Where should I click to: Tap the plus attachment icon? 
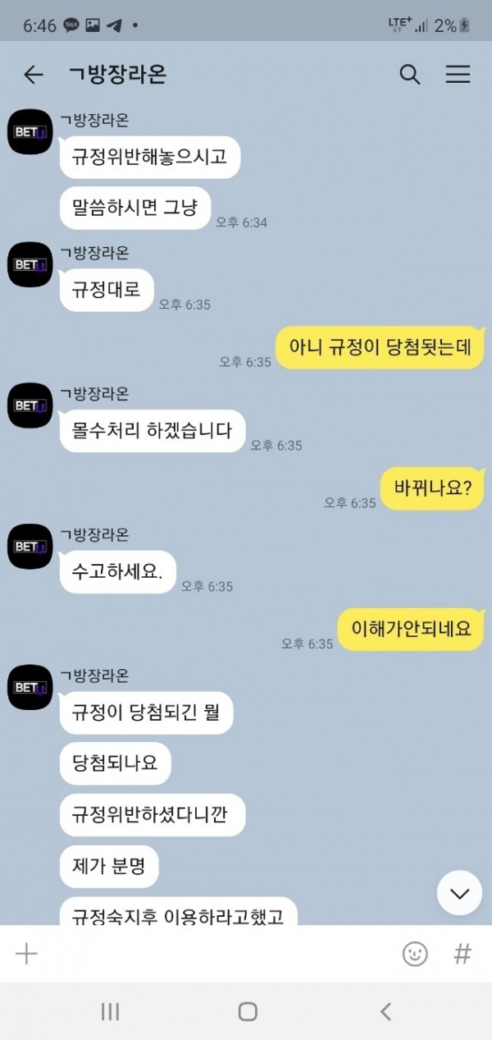point(27,953)
